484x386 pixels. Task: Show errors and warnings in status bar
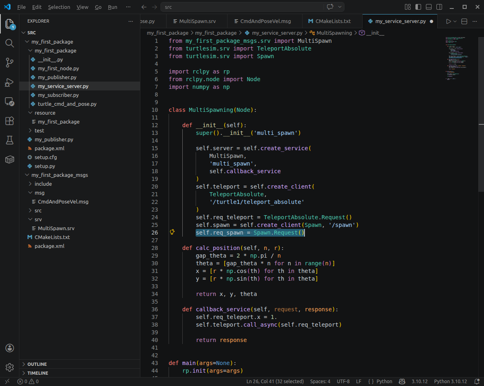coord(28,381)
